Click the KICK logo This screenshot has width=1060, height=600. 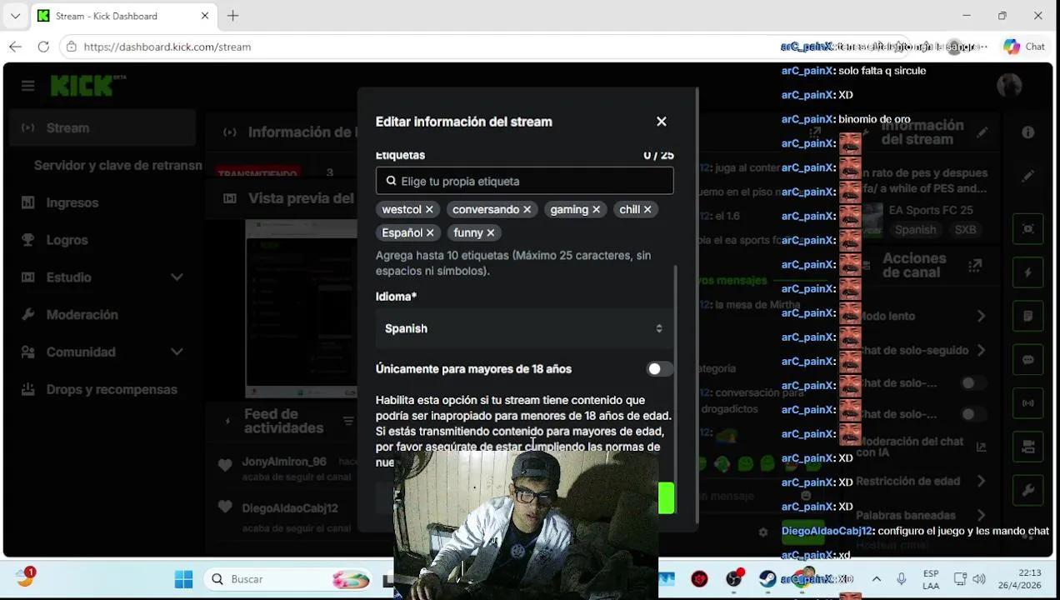click(87, 85)
